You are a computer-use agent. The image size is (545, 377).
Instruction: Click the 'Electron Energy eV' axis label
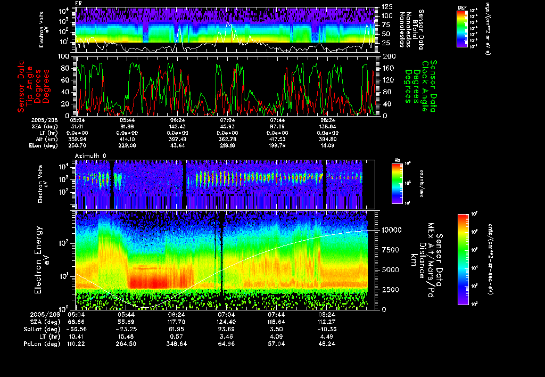click(x=42, y=260)
